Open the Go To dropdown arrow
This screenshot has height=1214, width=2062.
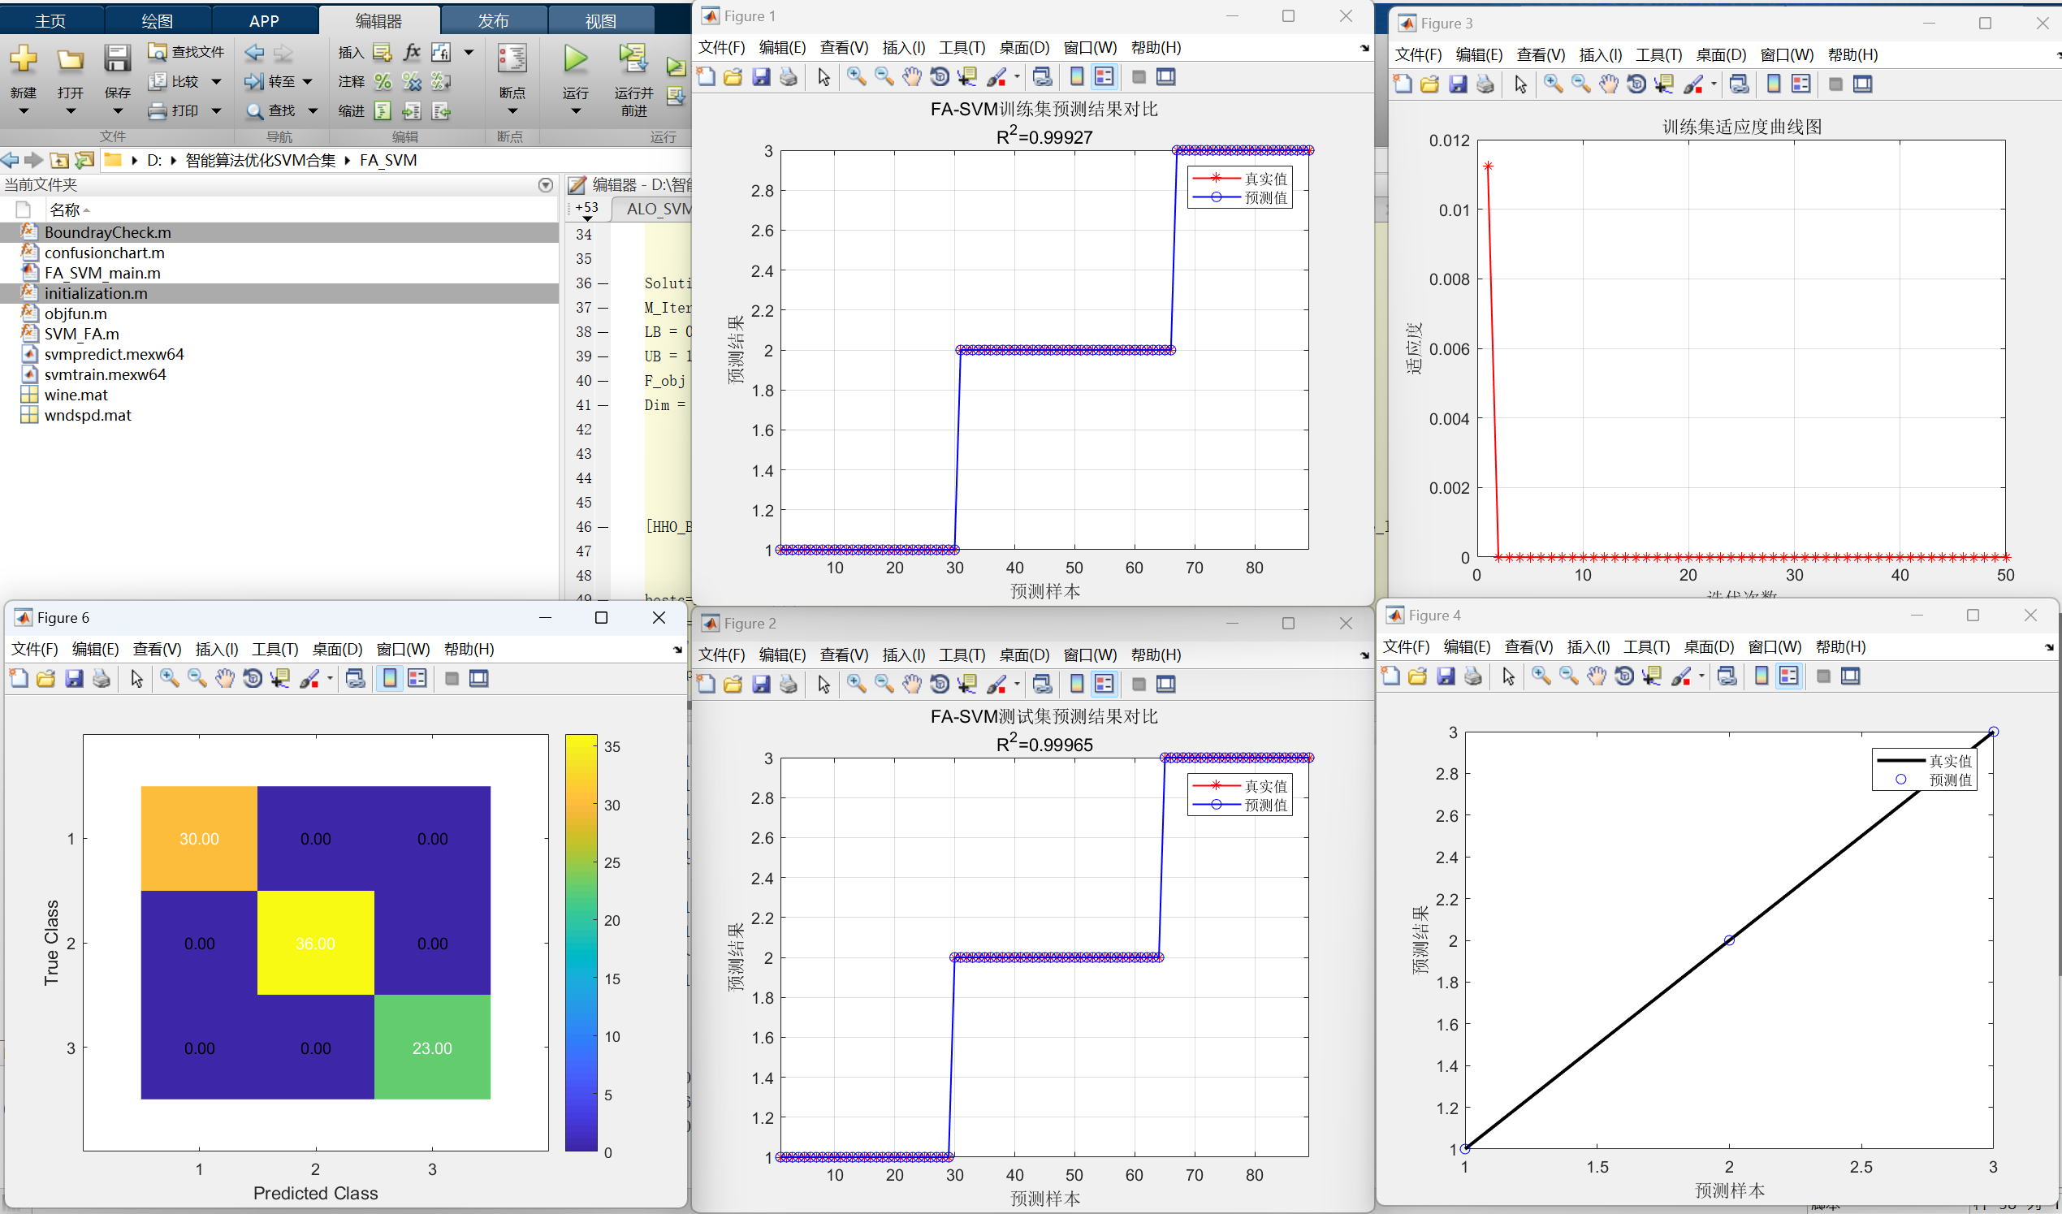pos(308,82)
